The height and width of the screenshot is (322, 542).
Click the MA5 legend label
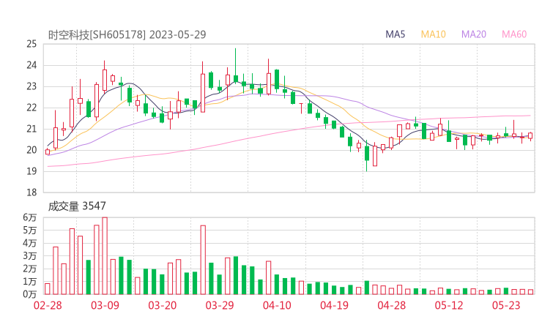(x=395, y=34)
